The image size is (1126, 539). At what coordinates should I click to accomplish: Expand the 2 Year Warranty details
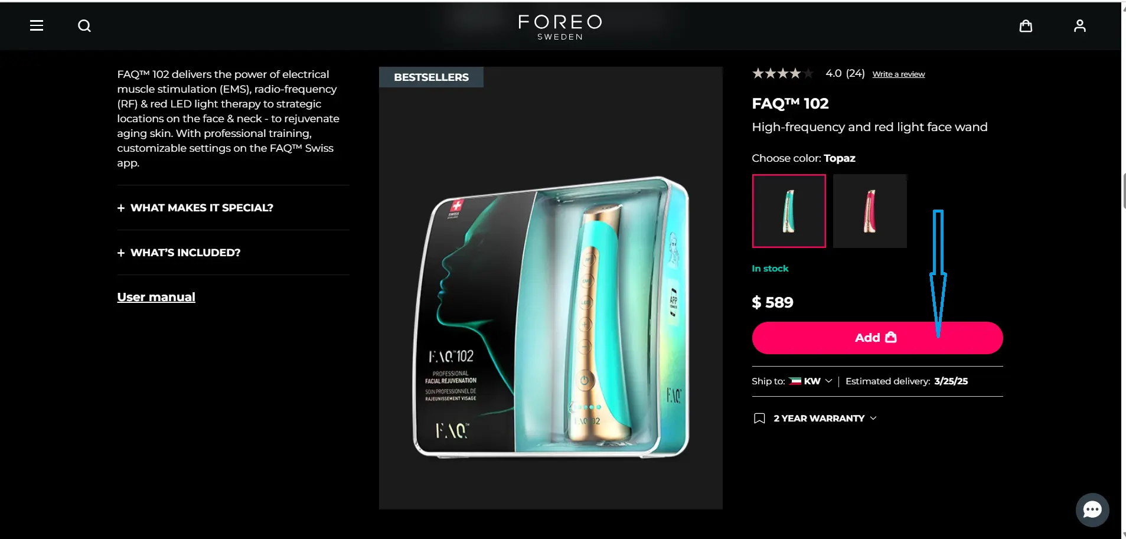point(825,419)
